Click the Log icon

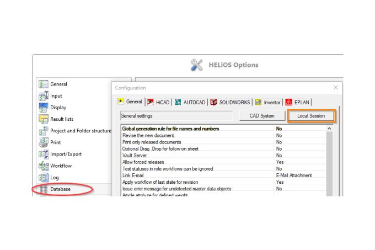pyautogui.click(x=44, y=178)
